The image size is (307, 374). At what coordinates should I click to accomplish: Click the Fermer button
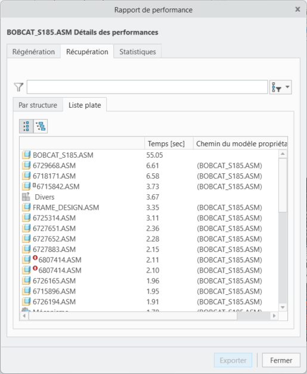click(281, 360)
